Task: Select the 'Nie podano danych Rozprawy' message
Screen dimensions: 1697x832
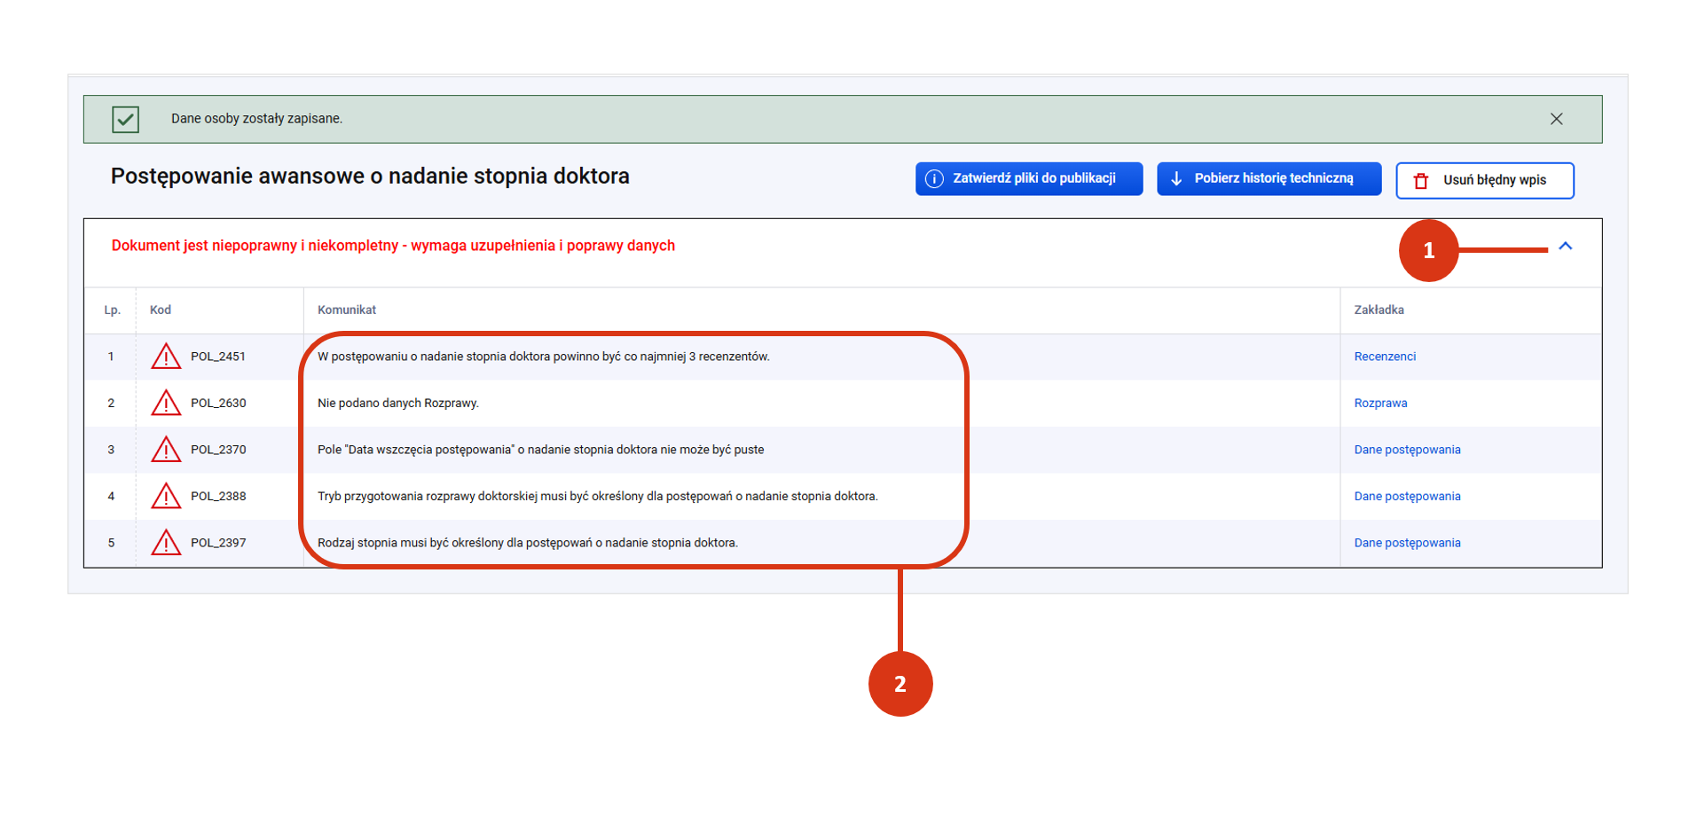Action: point(398,404)
